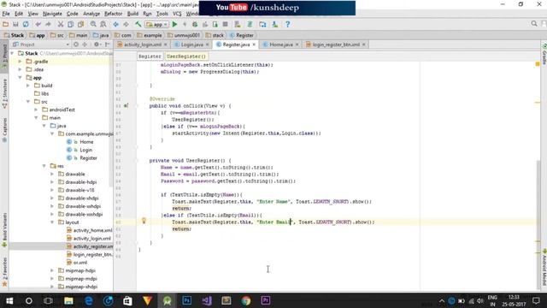This screenshot has width=547, height=308.
Task: Click the Project panel settings gear
Action: click(97, 44)
